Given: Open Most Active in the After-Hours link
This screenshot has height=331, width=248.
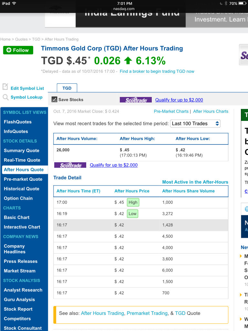Looking at the screenshot, I should coord(195,182).
